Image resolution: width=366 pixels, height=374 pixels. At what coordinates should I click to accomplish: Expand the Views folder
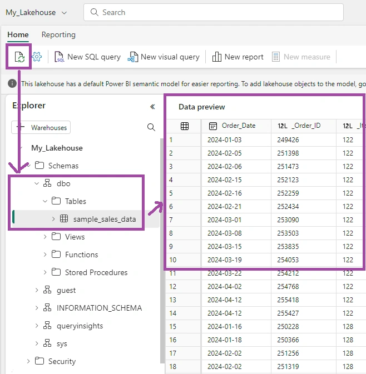pos(45,237)
